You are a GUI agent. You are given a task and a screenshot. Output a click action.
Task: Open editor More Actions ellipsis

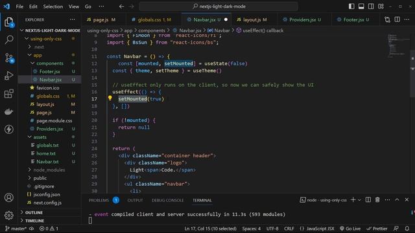[x=407, y=19]
